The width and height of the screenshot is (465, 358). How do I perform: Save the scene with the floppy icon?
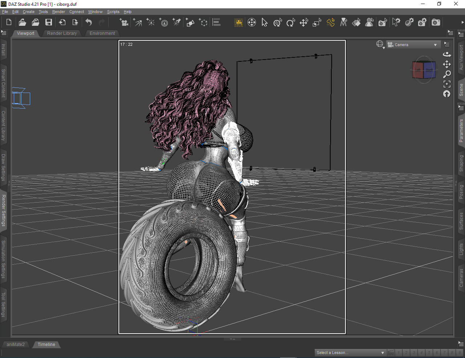point(48,23)
